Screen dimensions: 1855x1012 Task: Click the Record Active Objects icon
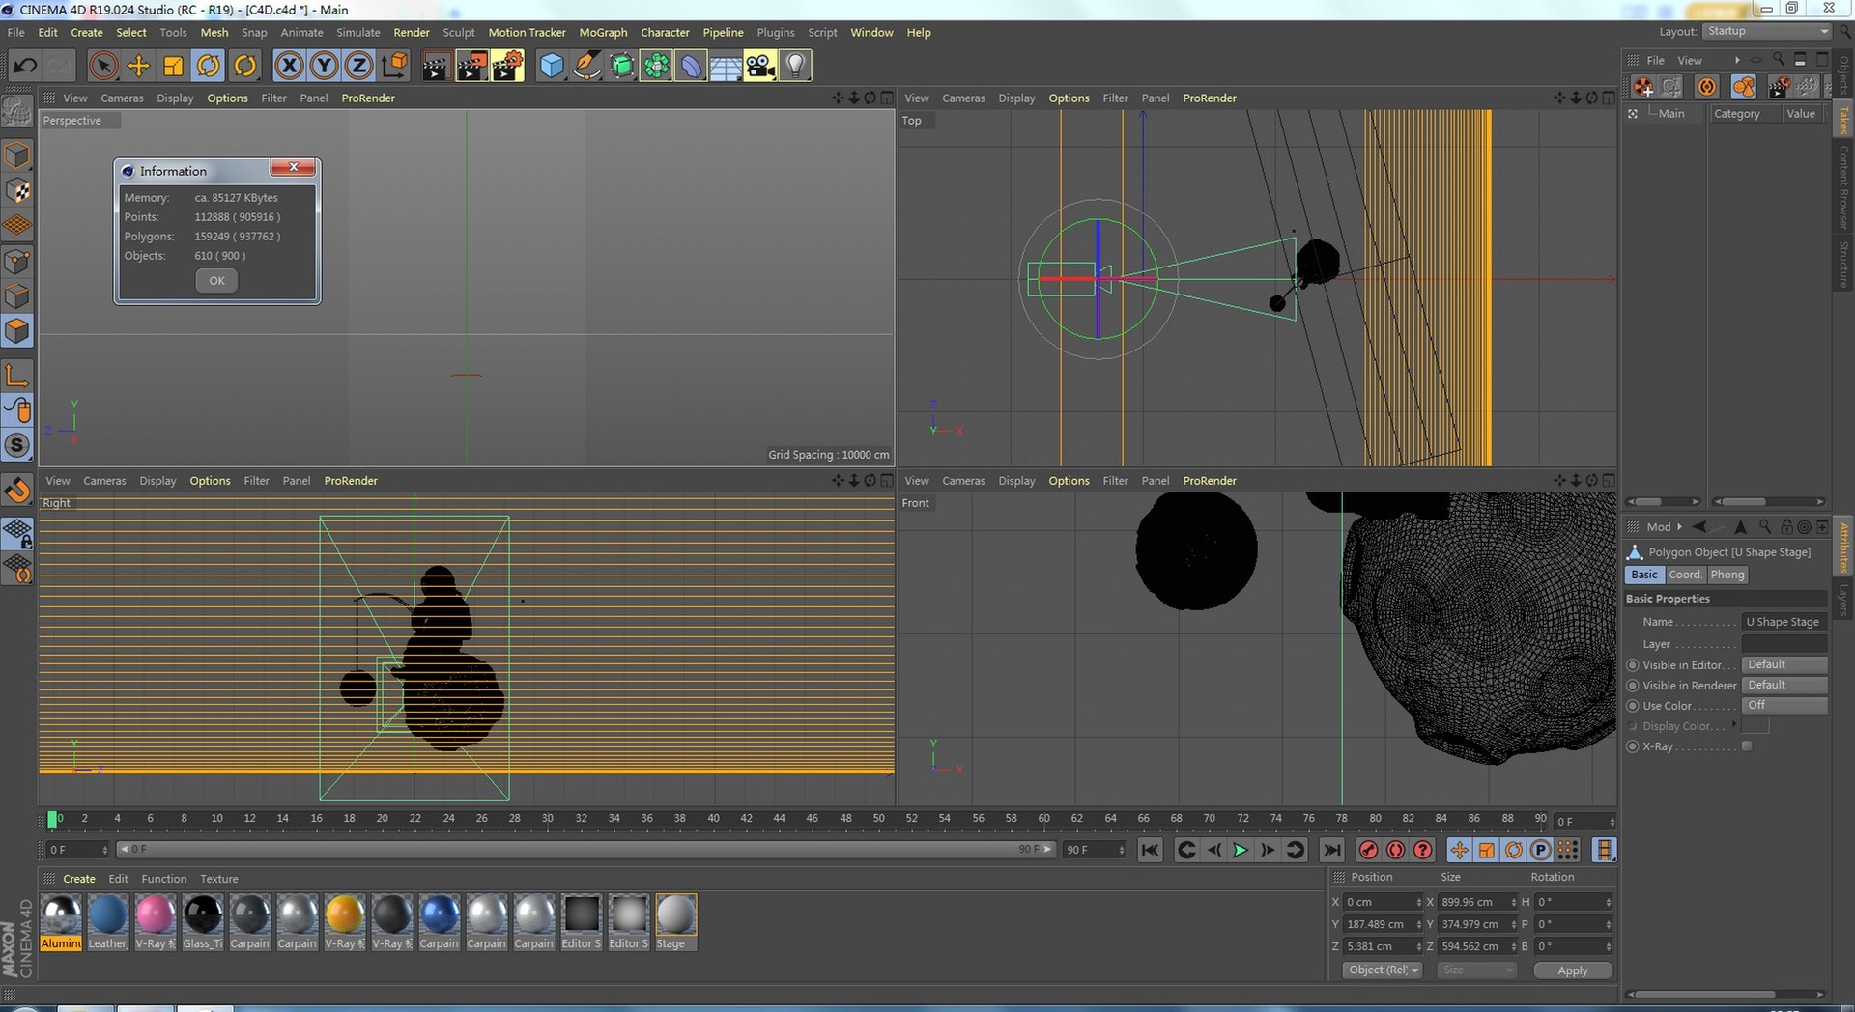[1368, 850]
